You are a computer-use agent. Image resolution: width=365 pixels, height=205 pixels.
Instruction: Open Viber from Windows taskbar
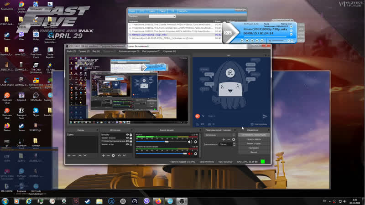tap(146, 201)
